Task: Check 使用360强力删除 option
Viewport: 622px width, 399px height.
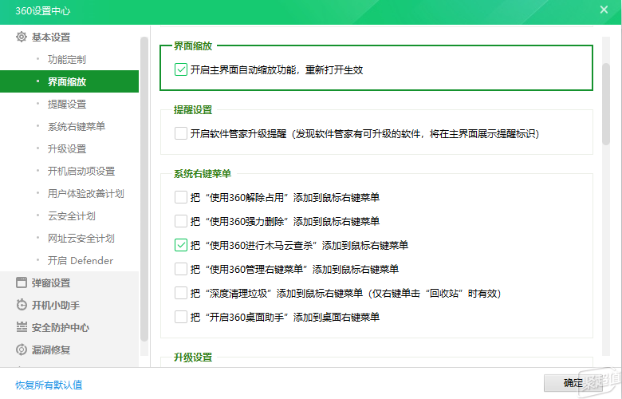Action: [181, 221]
